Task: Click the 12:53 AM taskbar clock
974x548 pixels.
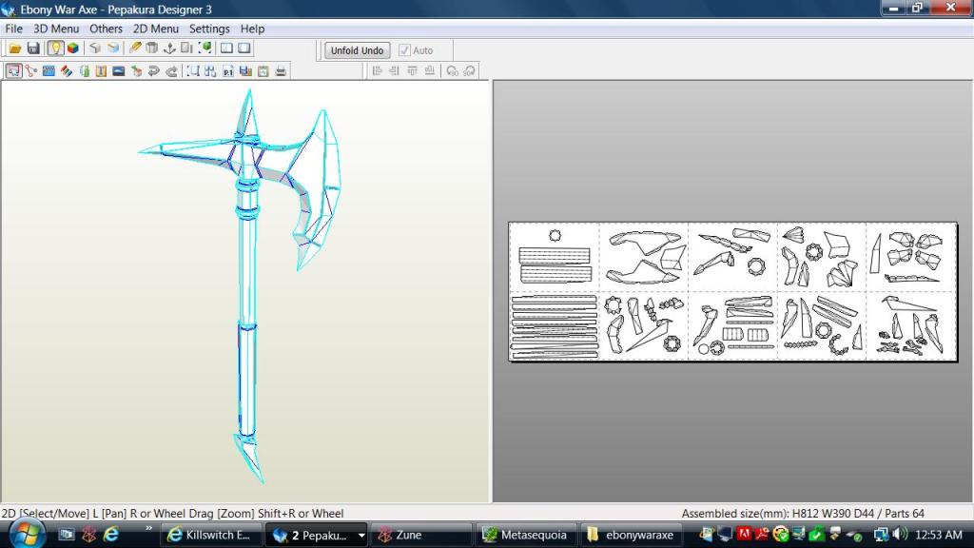Action: [938, 535]
